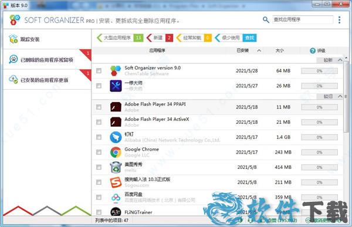Click the Google Chrome app icon
Viewport: 352px width, 227px height.
[x=116, y=153]
